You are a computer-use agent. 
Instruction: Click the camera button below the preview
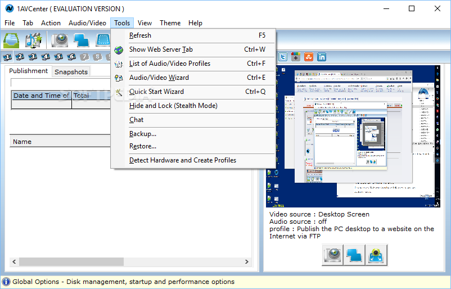332,255
